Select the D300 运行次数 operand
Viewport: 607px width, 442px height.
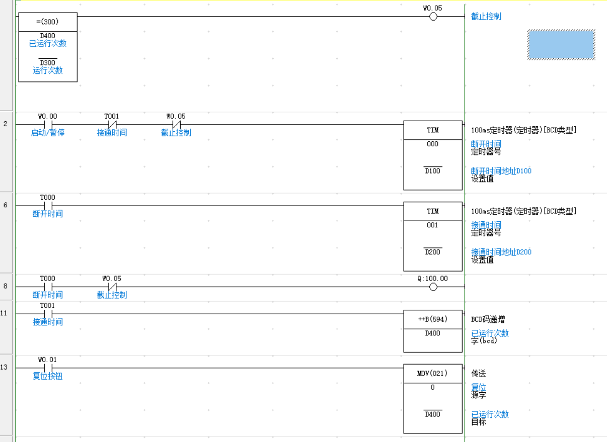point(48,67)
